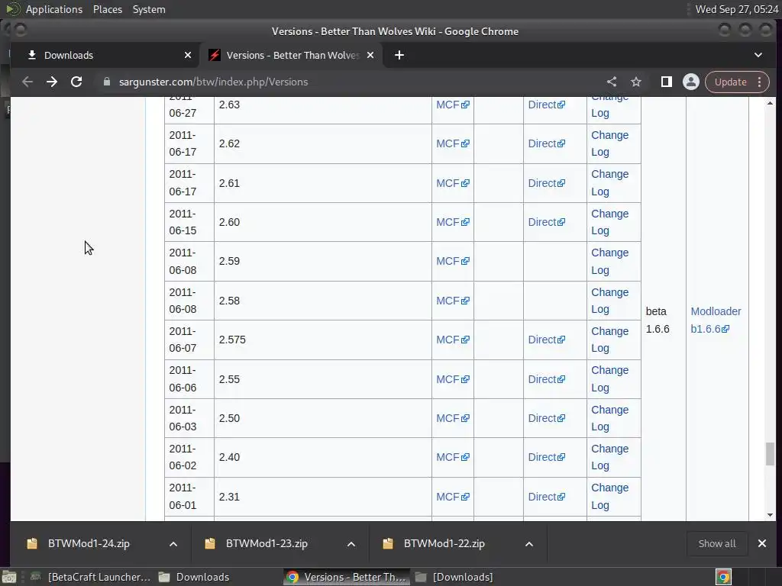Screen dimensions: 782x586
Task: Download version 2.61 via Direct link
Action: pyautogui.click(x=546, y=183)
